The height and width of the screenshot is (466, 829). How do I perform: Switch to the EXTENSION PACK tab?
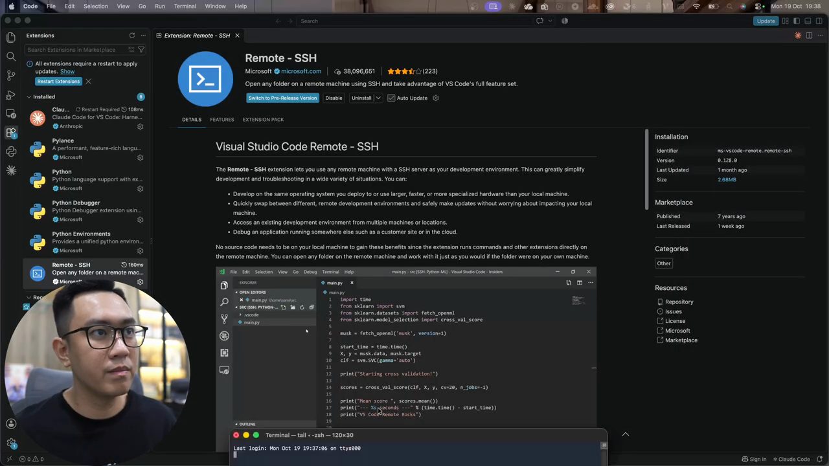coord(263,120)
